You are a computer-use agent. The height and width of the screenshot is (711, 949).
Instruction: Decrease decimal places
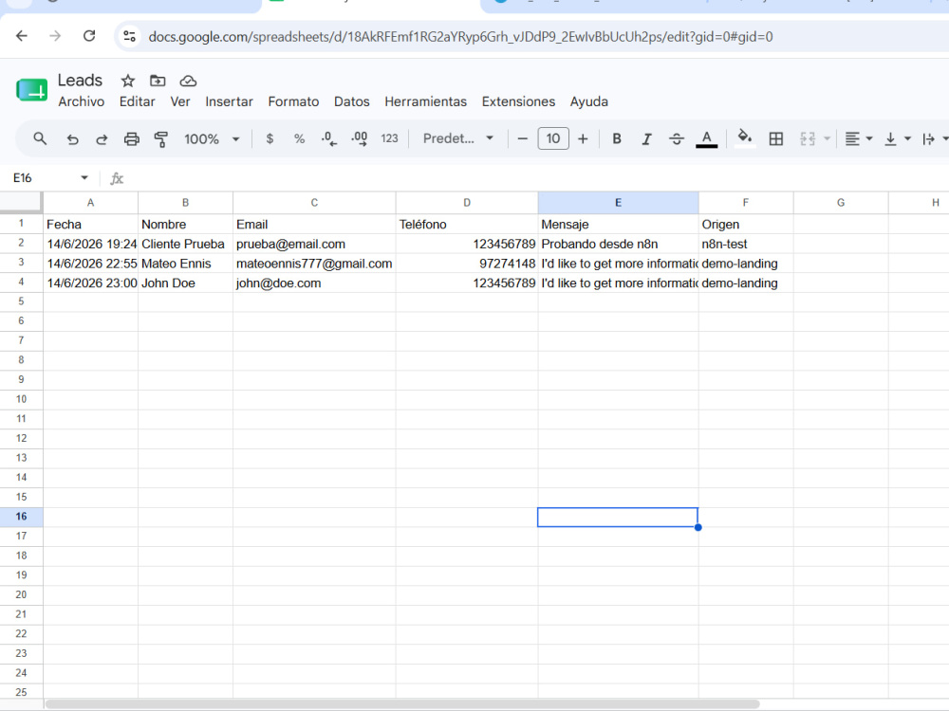[328, 139]
